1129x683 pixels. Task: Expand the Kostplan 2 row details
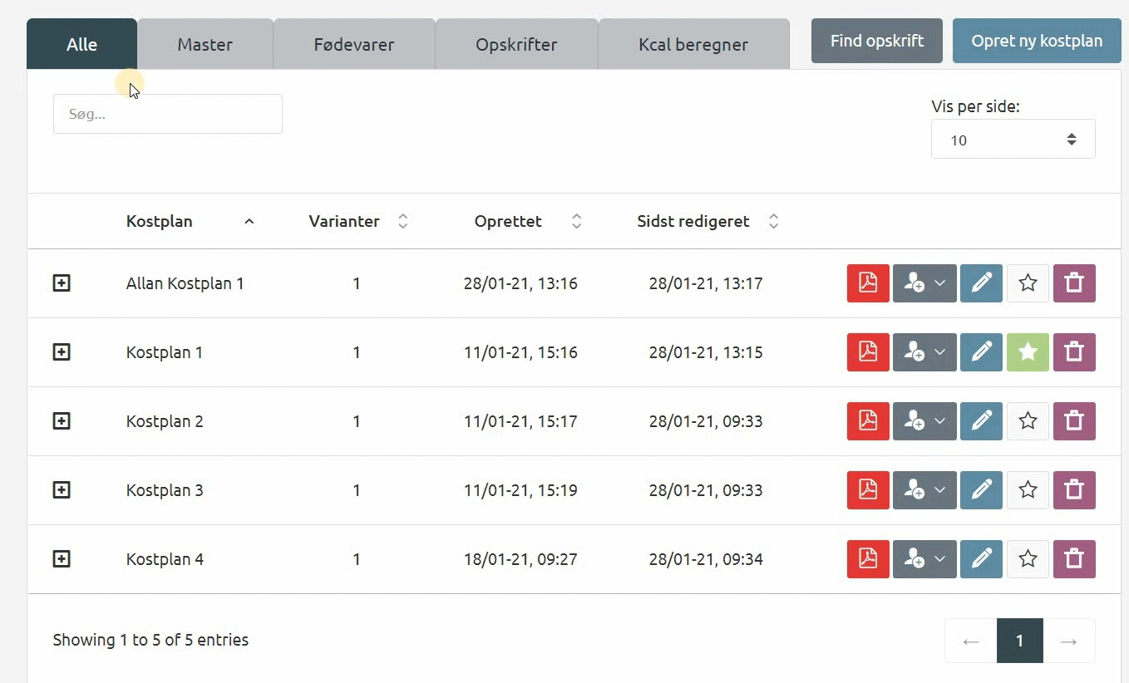[62, 421]
